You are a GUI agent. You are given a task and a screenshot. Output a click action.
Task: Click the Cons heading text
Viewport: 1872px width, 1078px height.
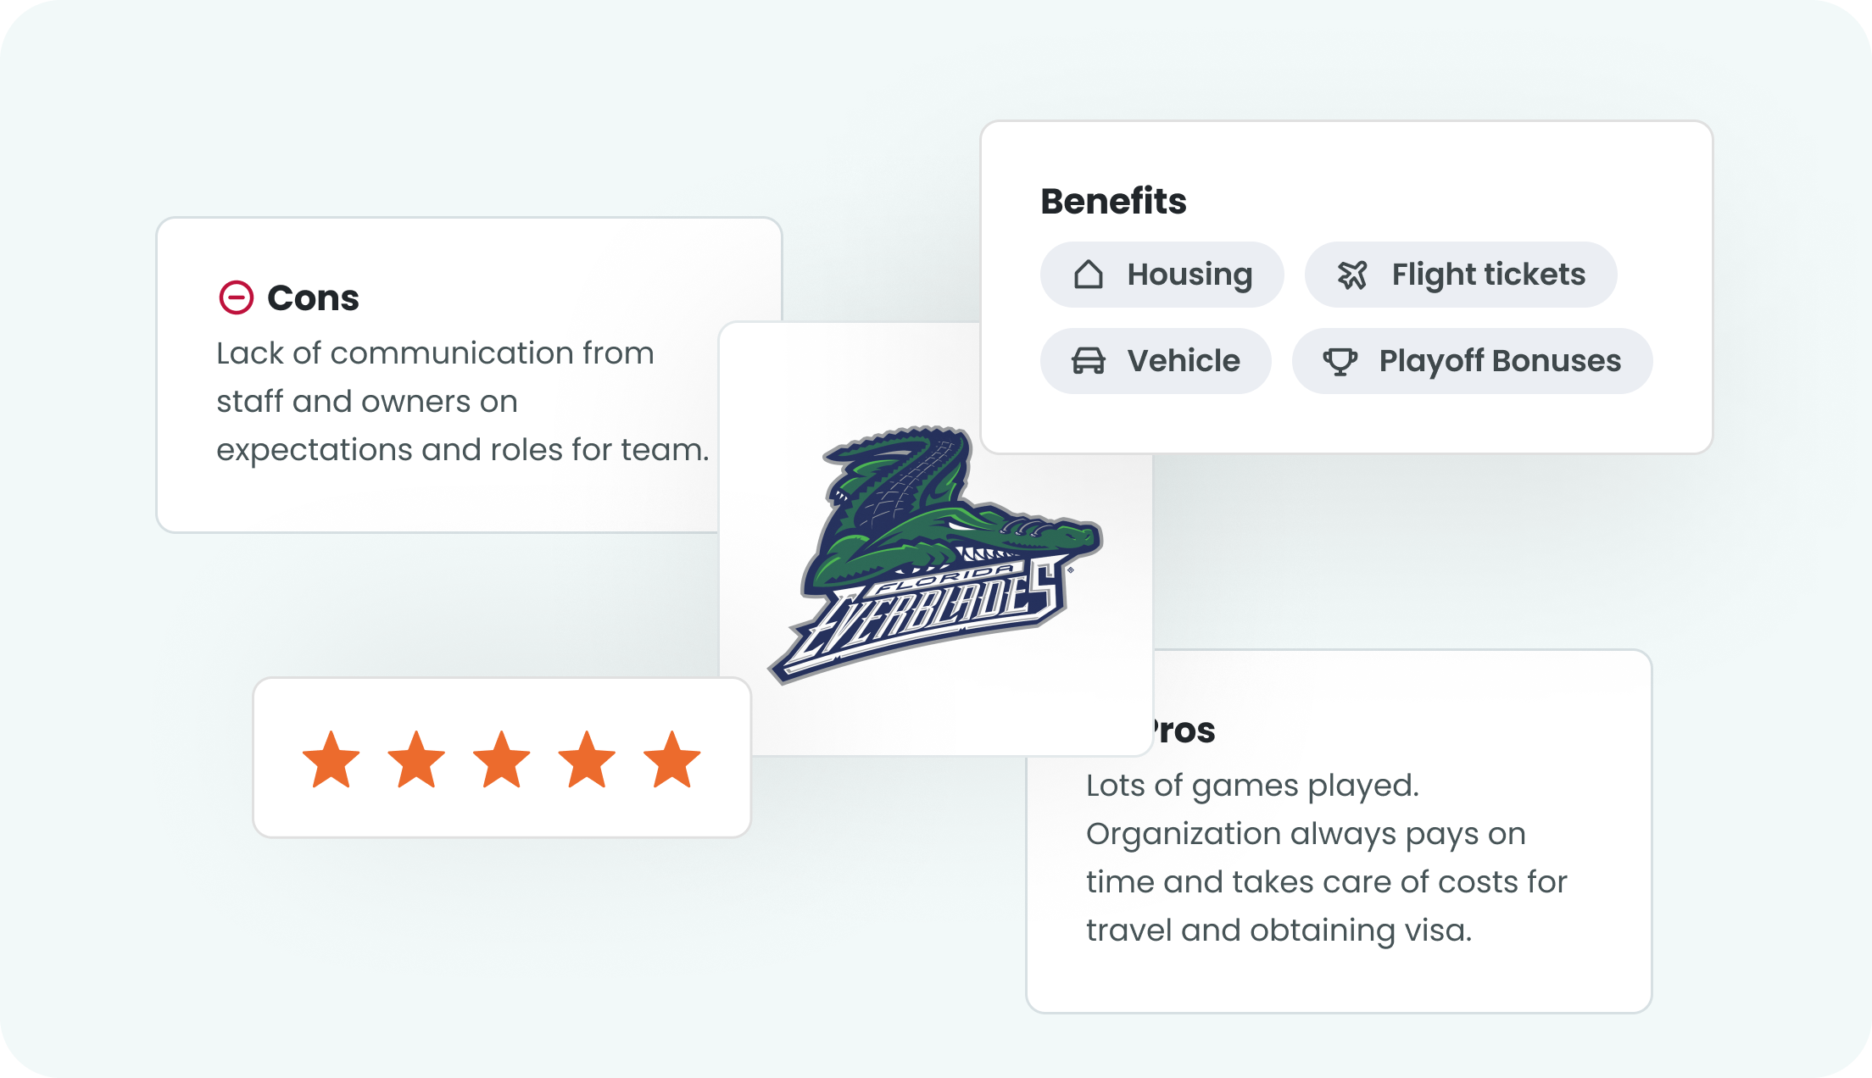pos(313,298)
